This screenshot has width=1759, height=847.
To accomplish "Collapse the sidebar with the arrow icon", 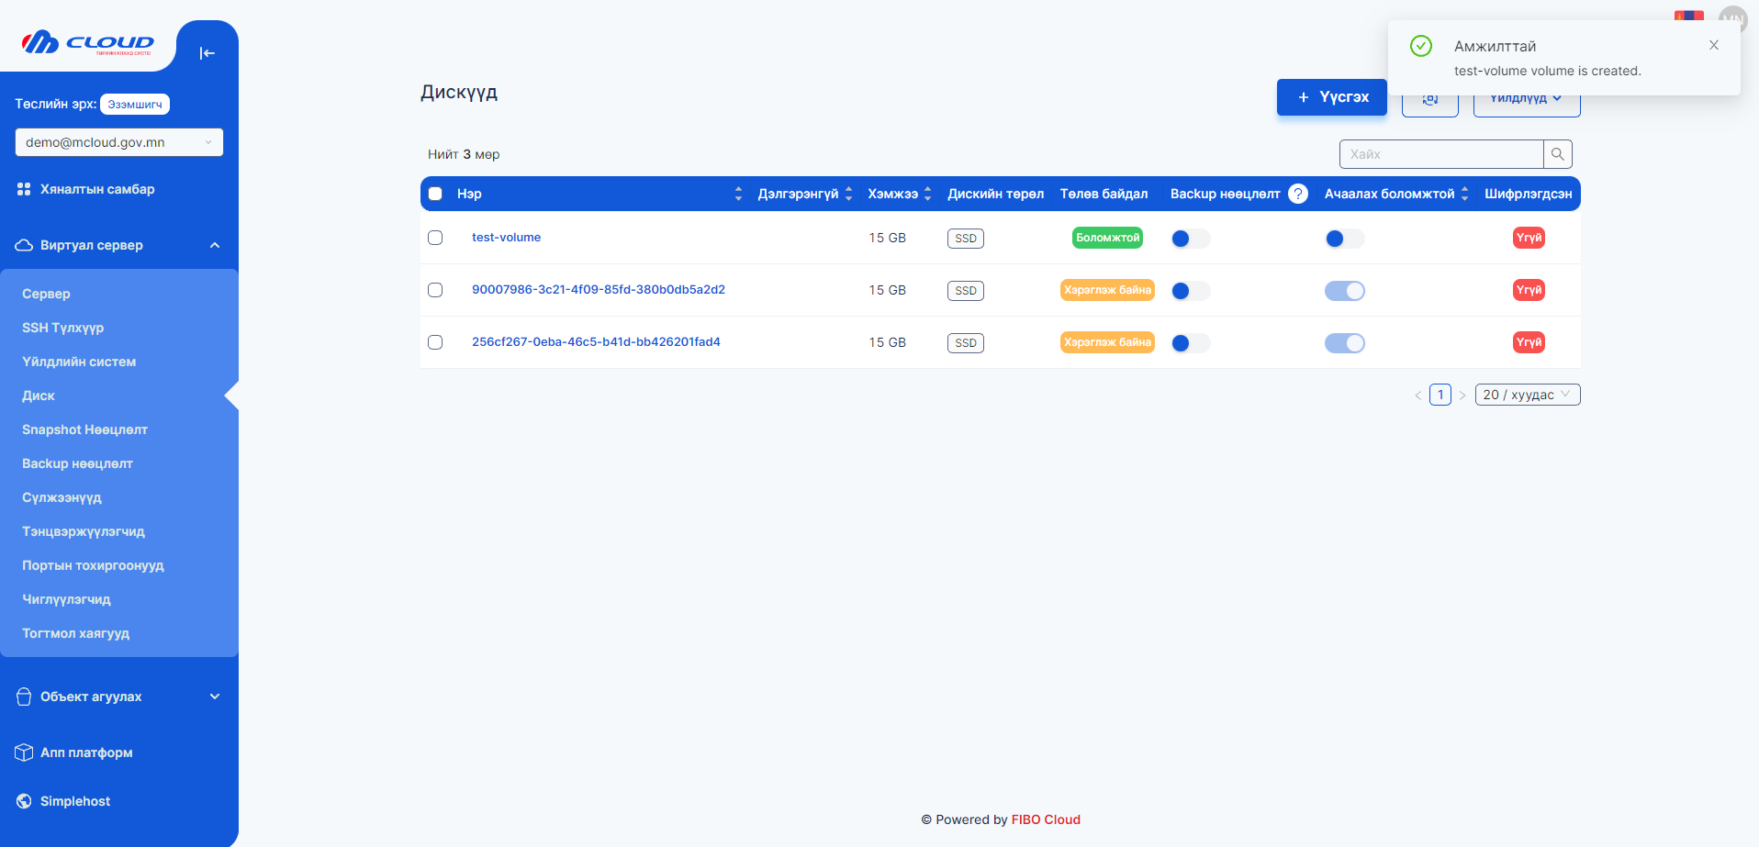I will pyautogui.click(x=207, y=53).
